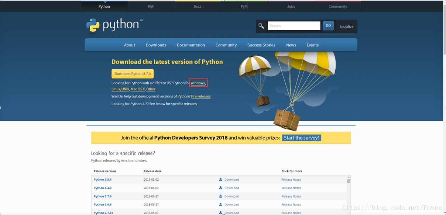
Task: Open Release Notes for Python 3.6.6
Action: [x=291, y=204]
